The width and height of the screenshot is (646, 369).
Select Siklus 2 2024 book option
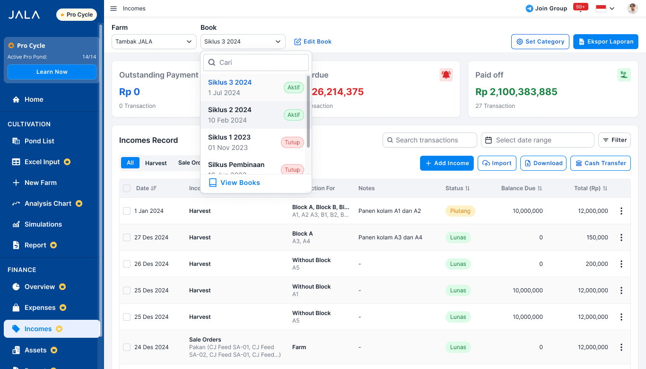click(253, 115)
